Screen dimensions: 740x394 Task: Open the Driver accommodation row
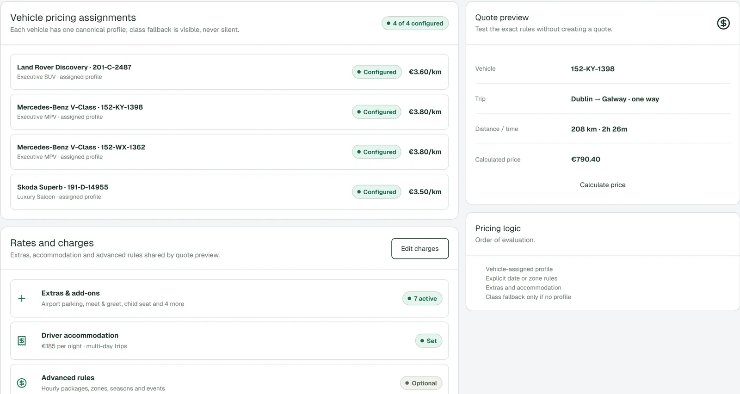coord(229,341)
